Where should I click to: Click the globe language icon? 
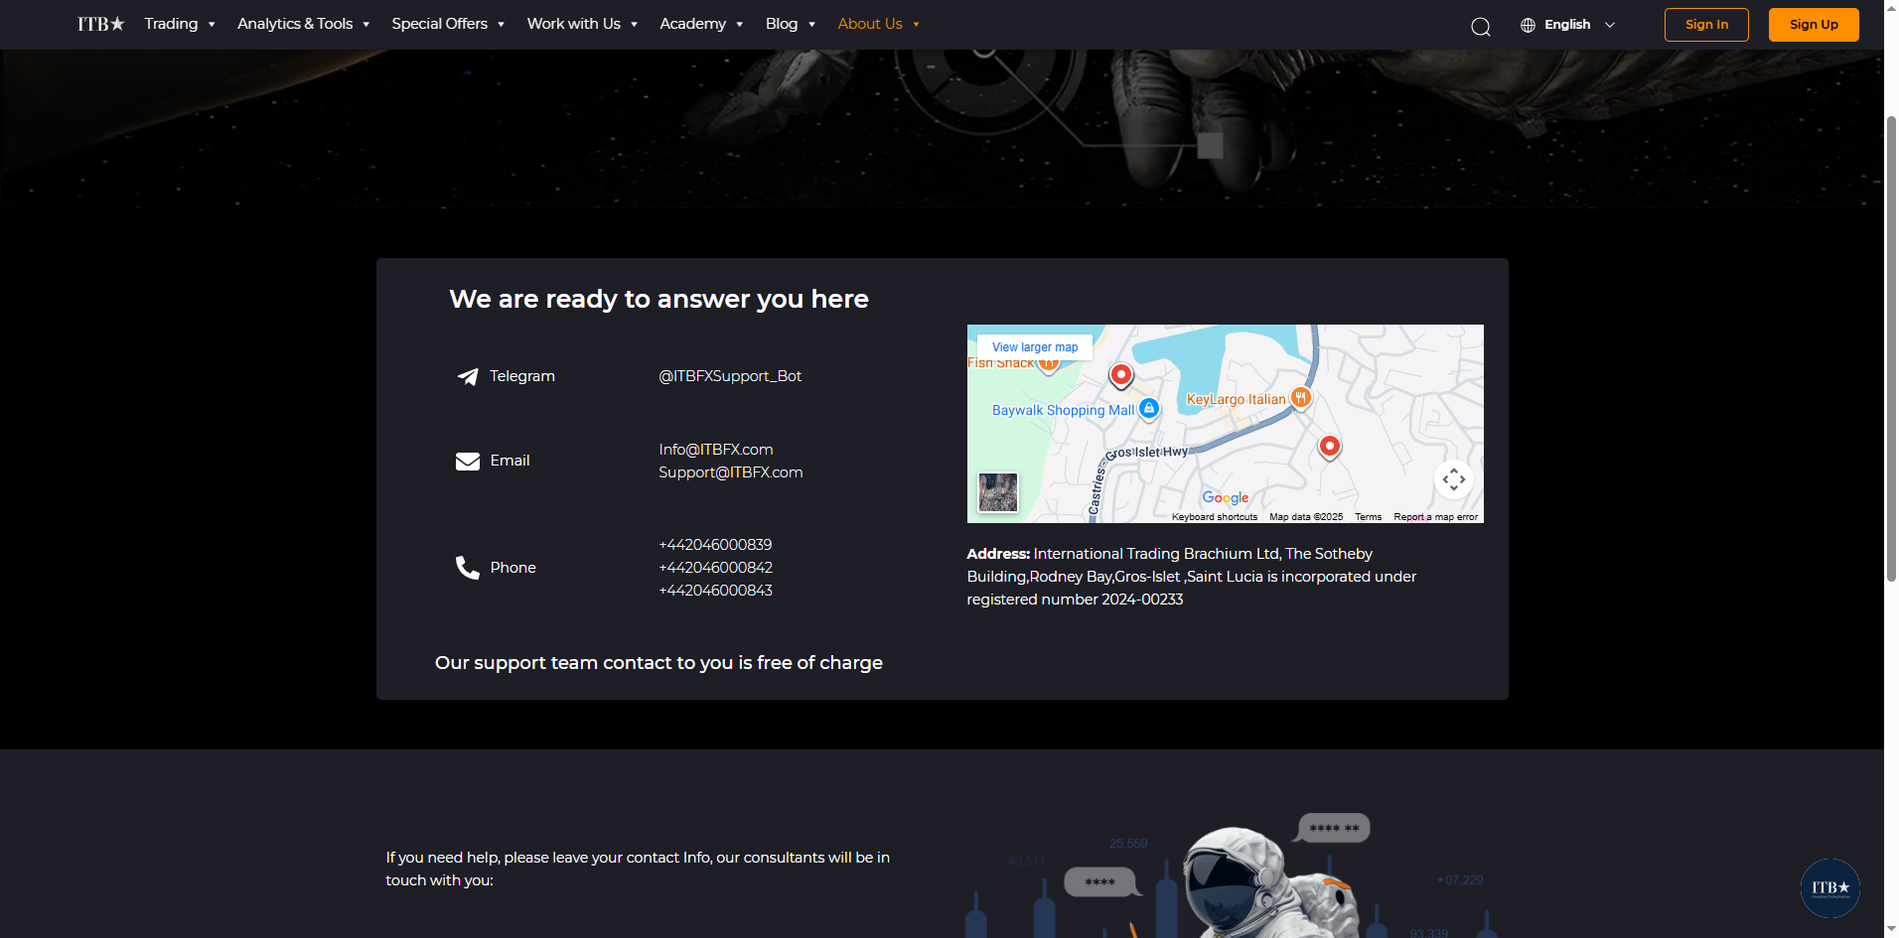click(1528, 25)
